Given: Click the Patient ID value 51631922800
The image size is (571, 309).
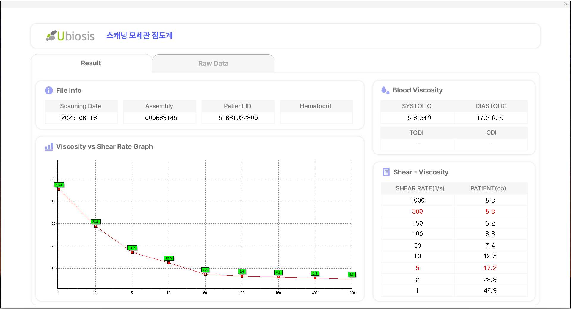Looking at the screenshot, I should point(238,118).
